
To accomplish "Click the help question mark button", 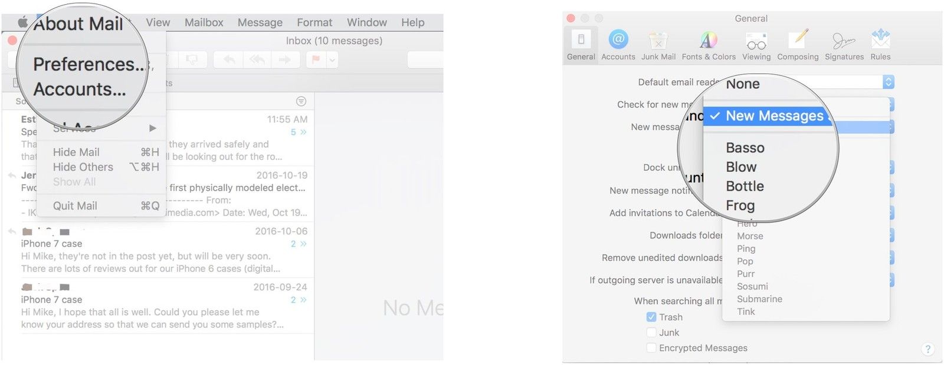I will (927, 349).
